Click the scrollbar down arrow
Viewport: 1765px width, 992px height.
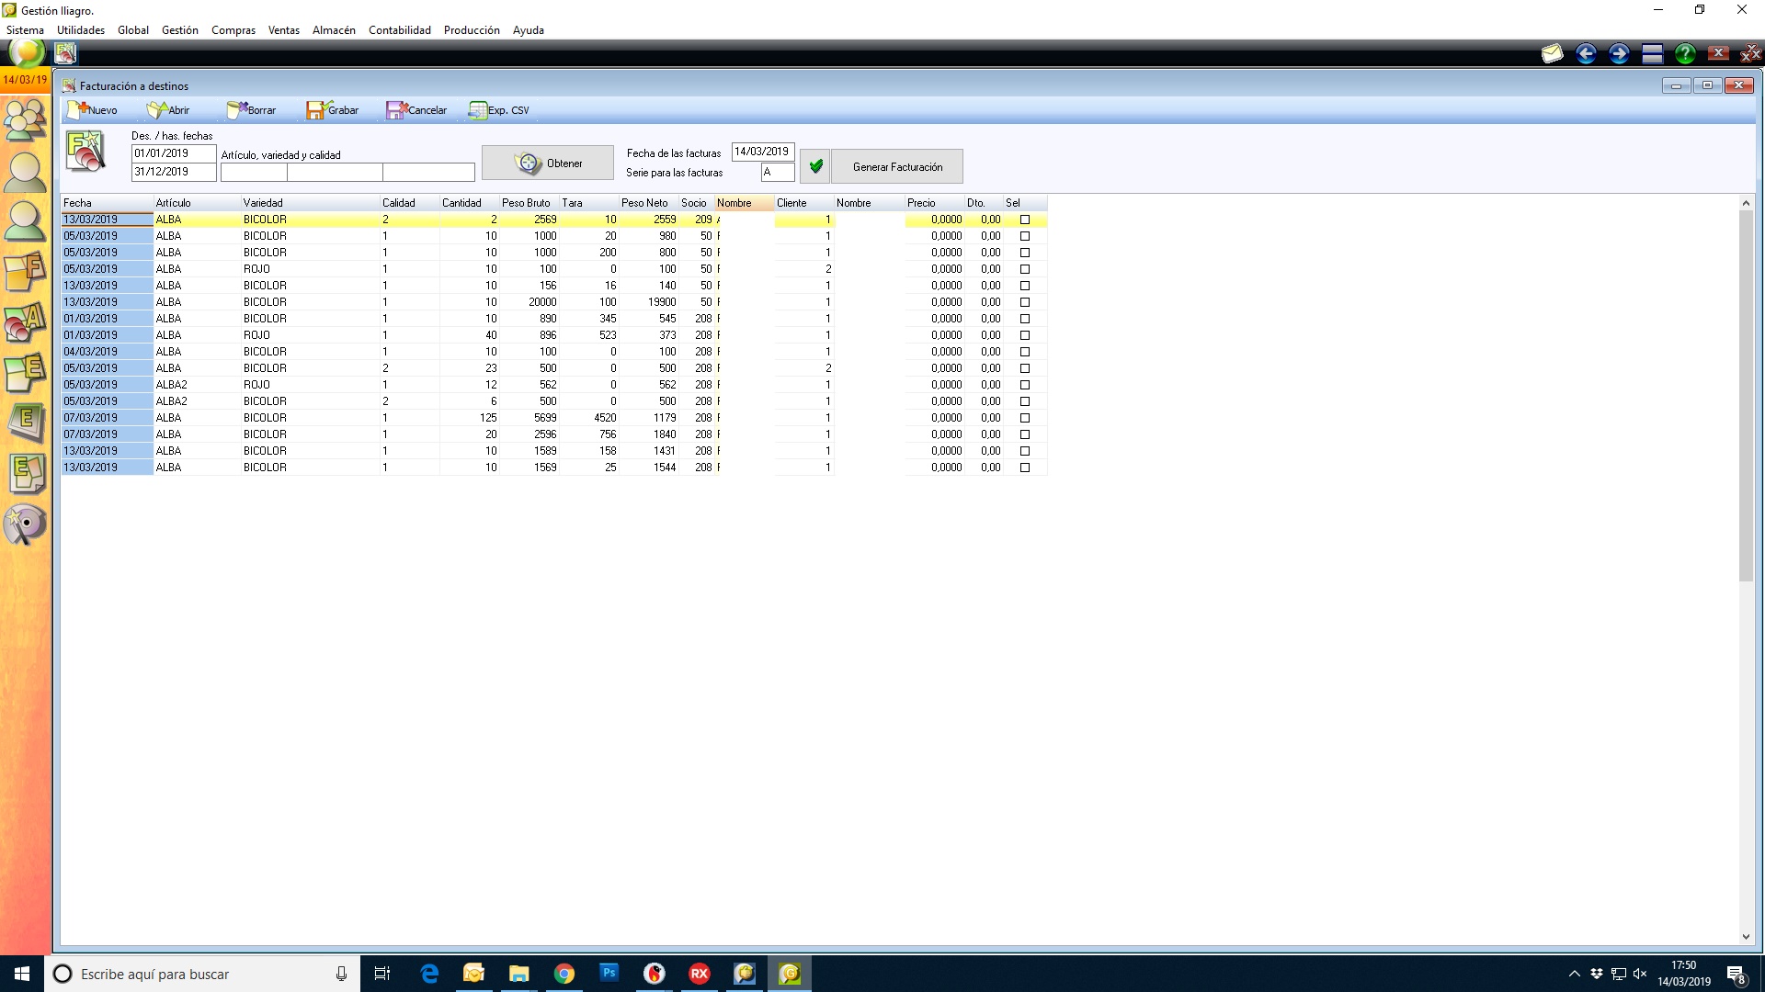click(1746, 937)
